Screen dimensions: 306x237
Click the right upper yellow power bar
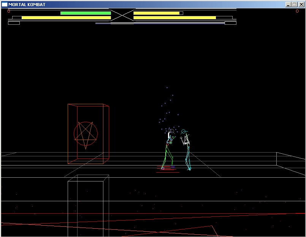(157, 13)
